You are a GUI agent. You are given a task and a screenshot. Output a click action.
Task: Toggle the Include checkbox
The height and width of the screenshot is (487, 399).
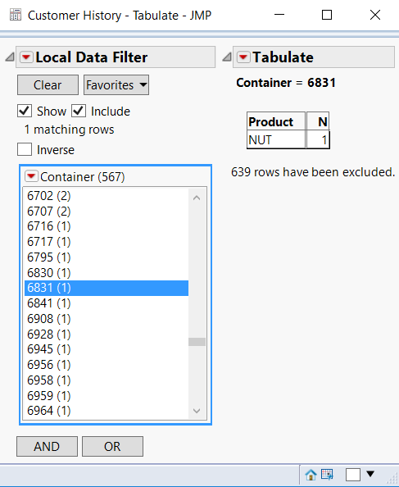(x=79, y=112)
